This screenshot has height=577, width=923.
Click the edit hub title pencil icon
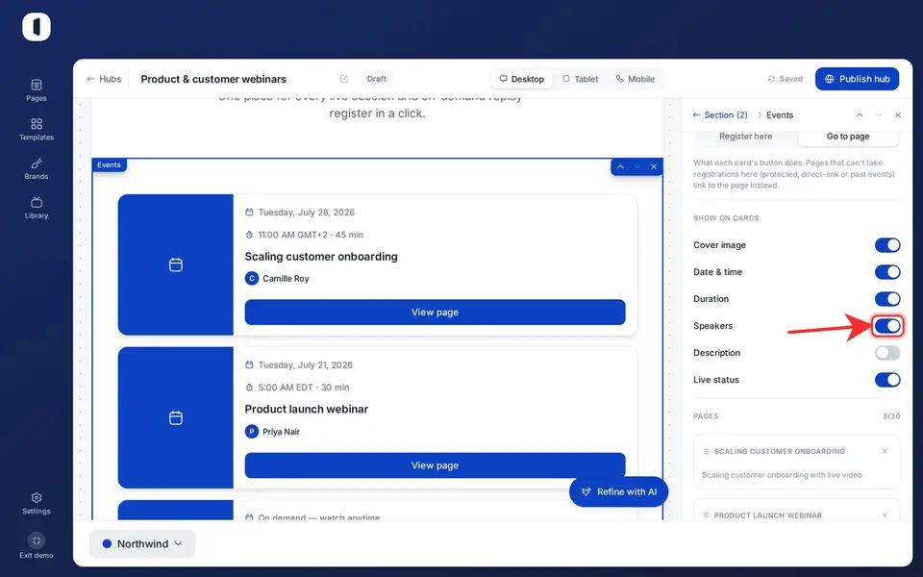(x=344, y=79)
